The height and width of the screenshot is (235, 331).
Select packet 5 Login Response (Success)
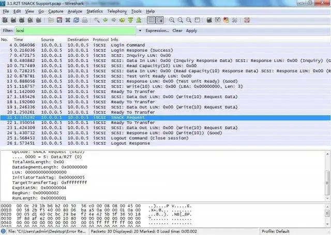click(165, 51)
